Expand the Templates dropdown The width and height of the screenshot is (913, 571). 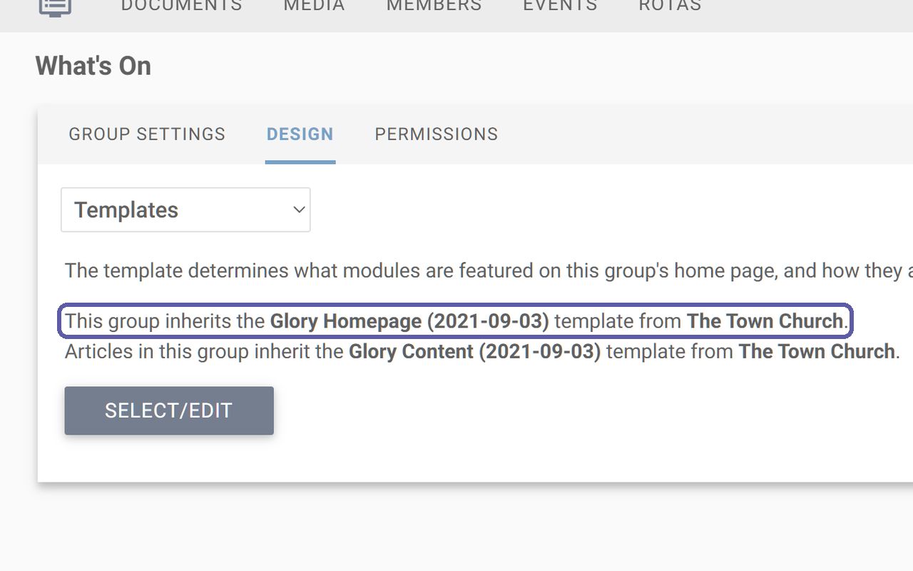coord(185,210)
